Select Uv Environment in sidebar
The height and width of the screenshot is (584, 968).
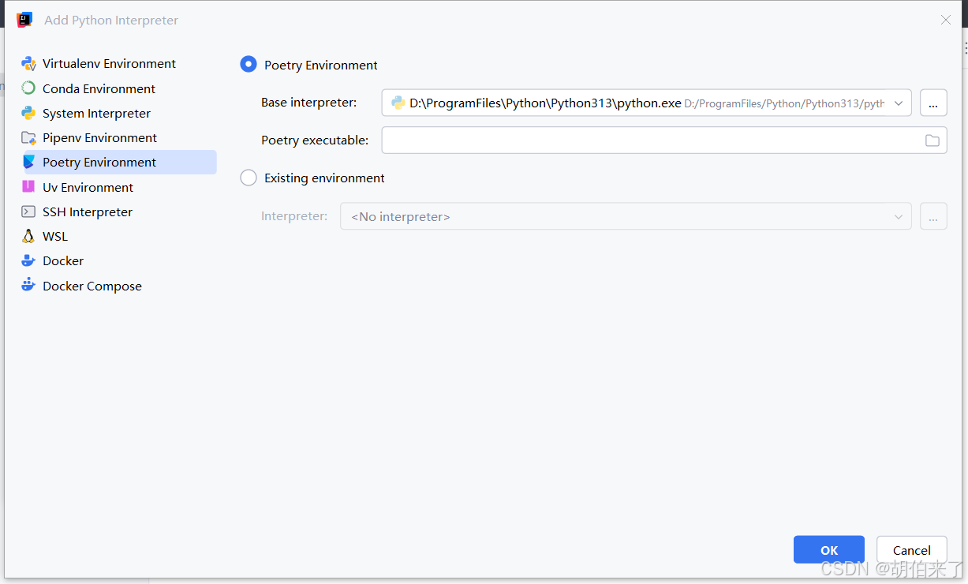[88, 187]
